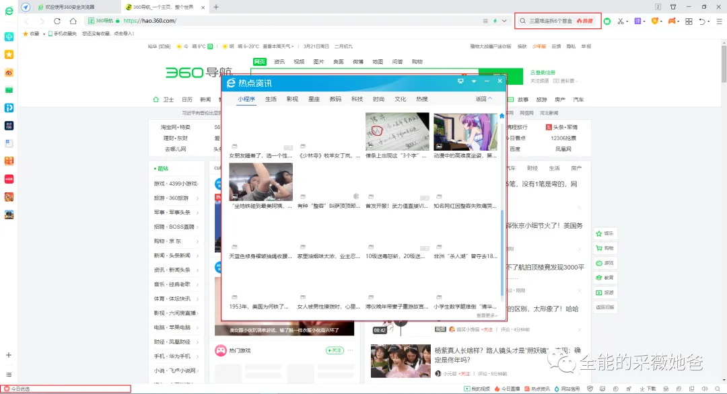Click the browser refresh button
Image resolution: width=727 pixels, height=394 pixels.
click(x=57, y=21)
